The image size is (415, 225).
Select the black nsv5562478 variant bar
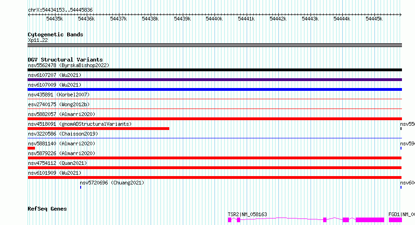coord(214,70)
